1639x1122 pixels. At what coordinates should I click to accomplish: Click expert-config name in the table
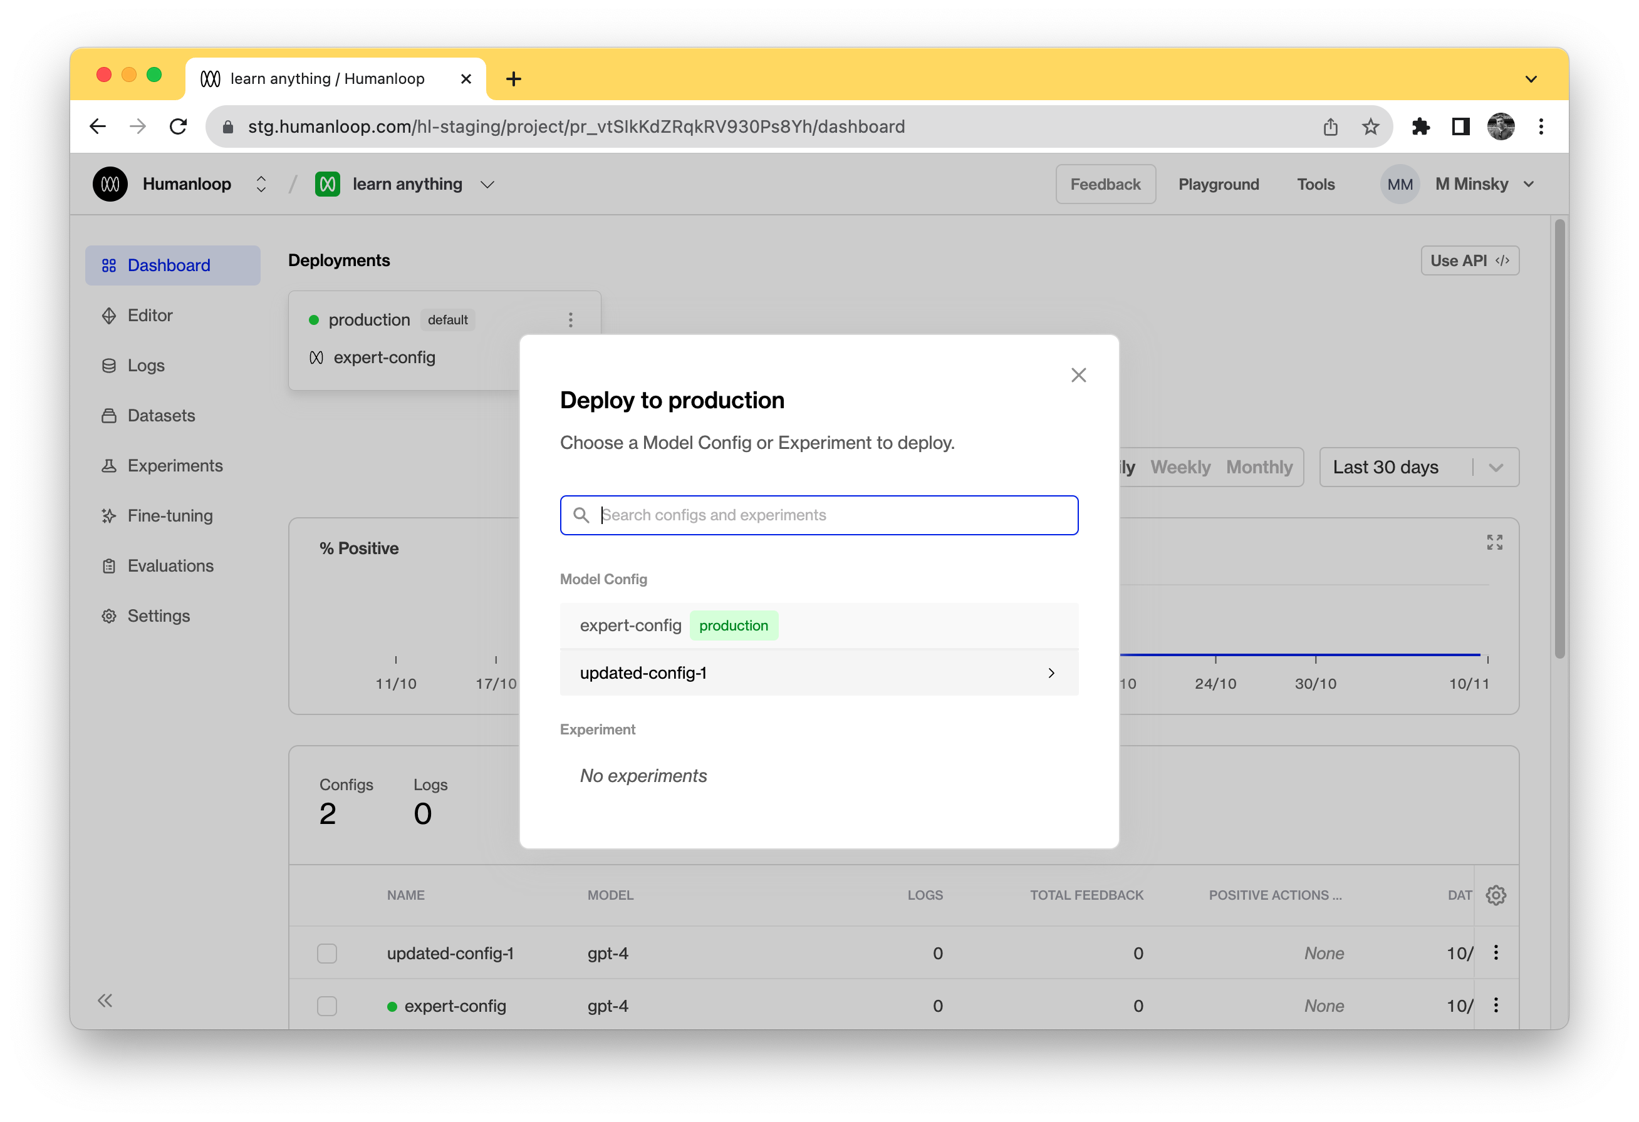[x=455, y=1006]
